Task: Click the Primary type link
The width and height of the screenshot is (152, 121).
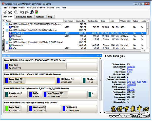Action: click(130, 70)
